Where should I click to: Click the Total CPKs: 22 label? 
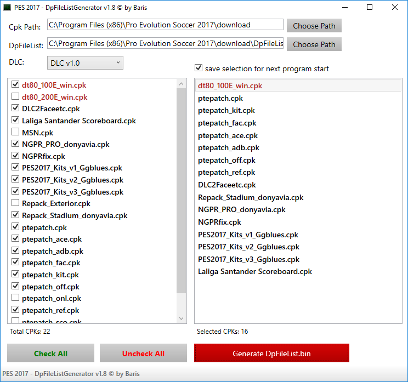(30, 331)
